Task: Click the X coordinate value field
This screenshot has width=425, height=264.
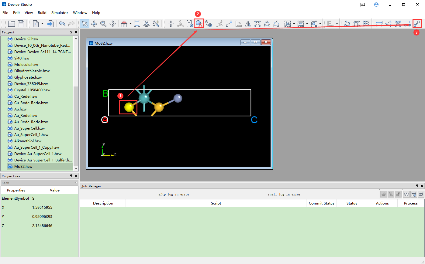Action: coord(54,208)
